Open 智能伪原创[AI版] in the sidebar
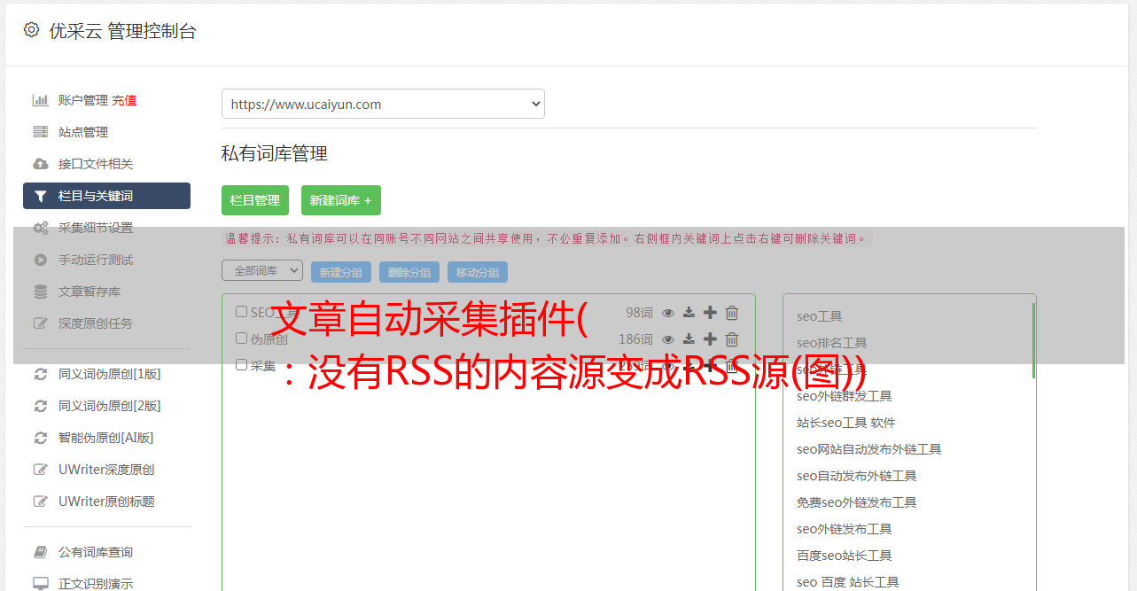 [106, 438]
